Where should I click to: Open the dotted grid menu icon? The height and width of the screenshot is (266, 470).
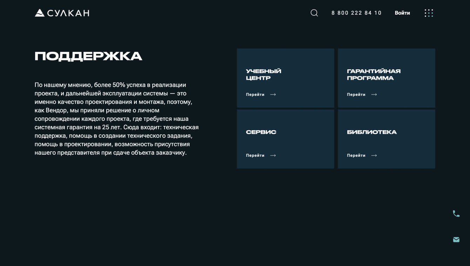pyautogui.click(x=429, y=13)
